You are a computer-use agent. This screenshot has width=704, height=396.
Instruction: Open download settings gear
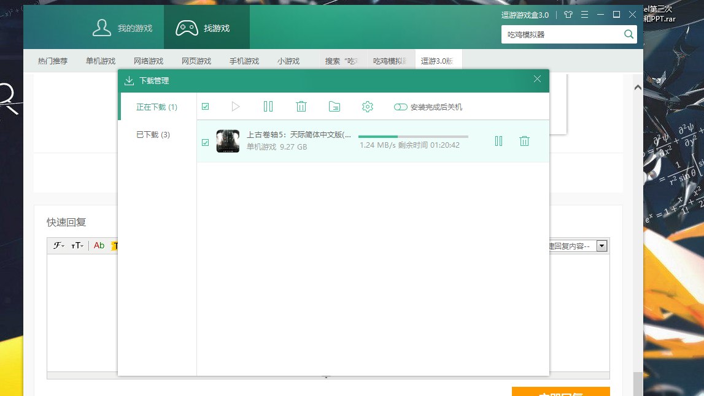click(368, 106)
